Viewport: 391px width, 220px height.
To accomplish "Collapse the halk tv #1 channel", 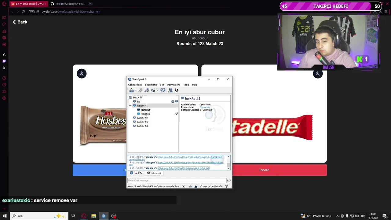I will [130, 106].
